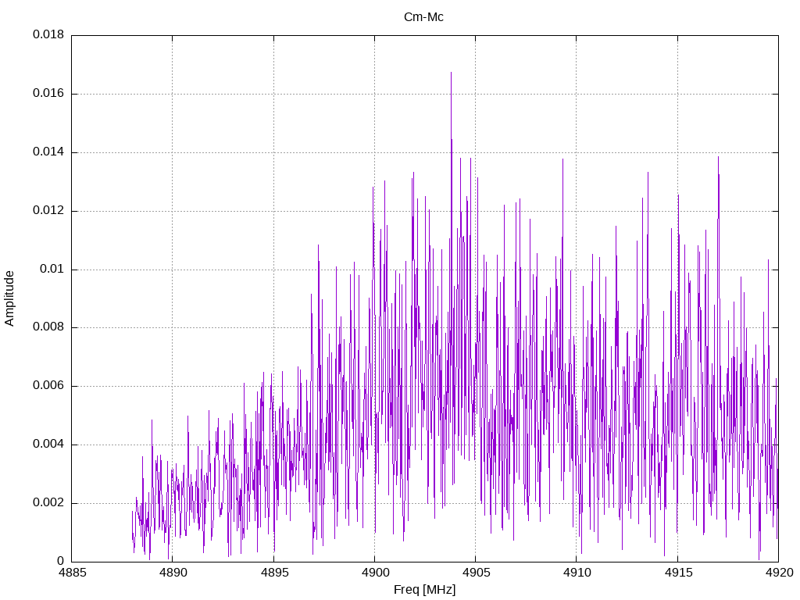Click the tallest spectrum peak near 4904 MHz
Viewport: 800px width, 600px height.
(x=451, y=73)
